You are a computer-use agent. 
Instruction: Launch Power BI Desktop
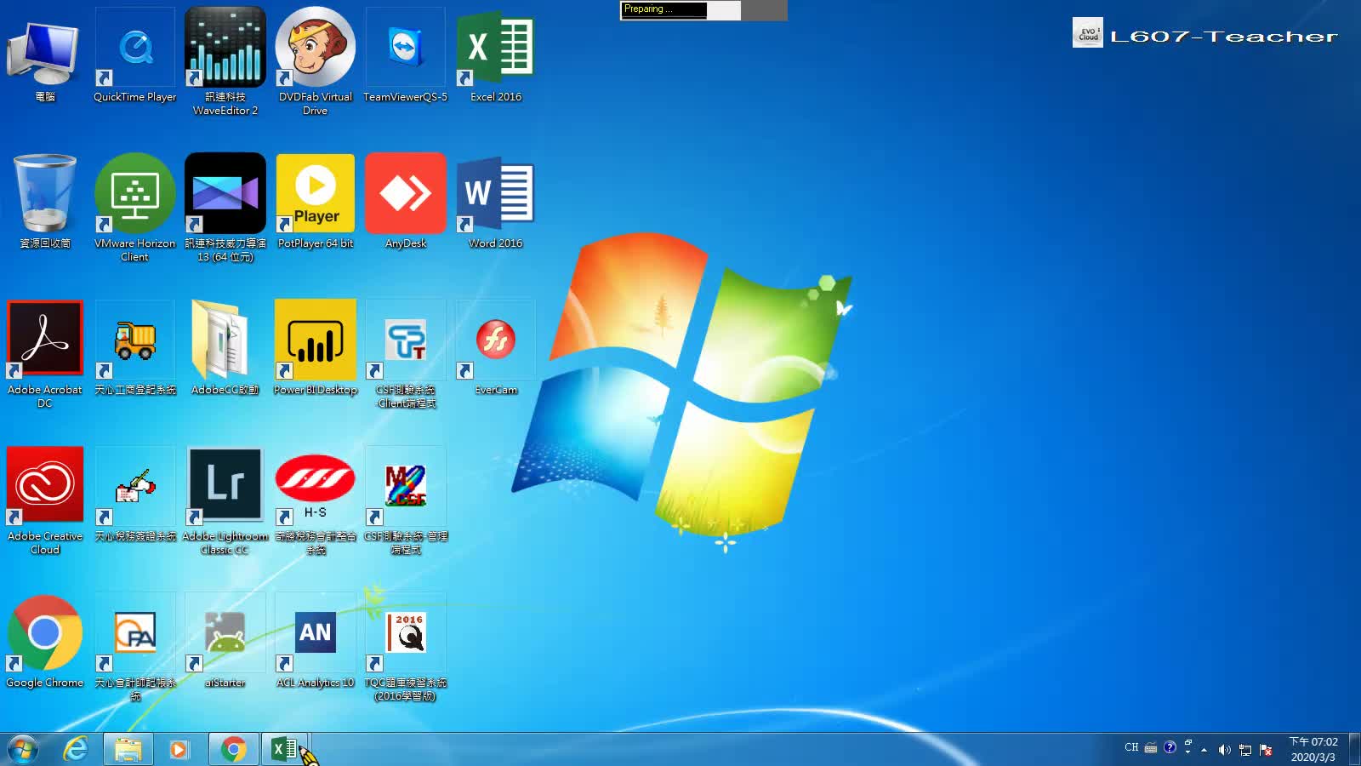(316, 348)
